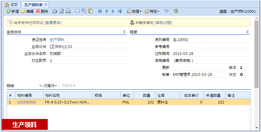Click the 物料名称 column header
The height and width of the screenshot is (132, 261).
tap(68, 96)
